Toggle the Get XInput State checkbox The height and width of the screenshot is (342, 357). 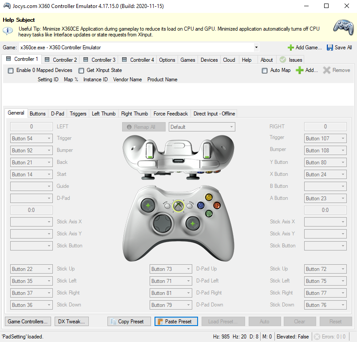tap(81, 71)
